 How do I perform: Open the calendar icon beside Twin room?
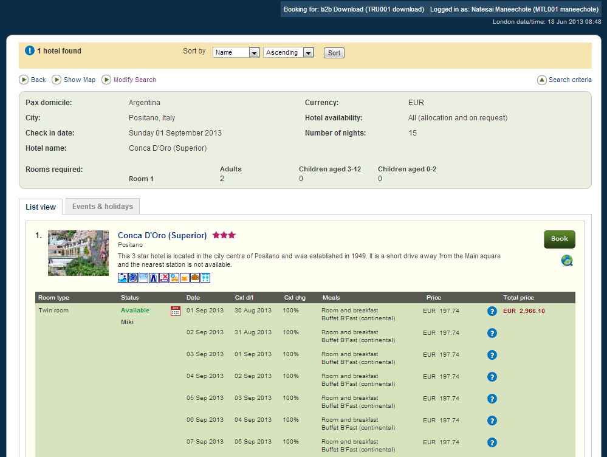point(176,311)
